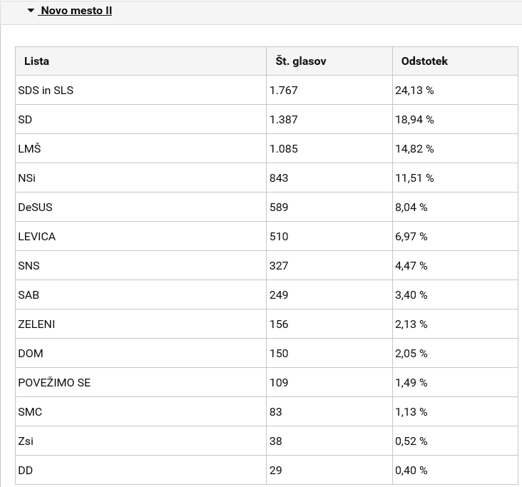This screenshot has width=522, height=487.
Task: Select the Št. glasov column header
Action: pyautogui.click(x=301, y=61)
